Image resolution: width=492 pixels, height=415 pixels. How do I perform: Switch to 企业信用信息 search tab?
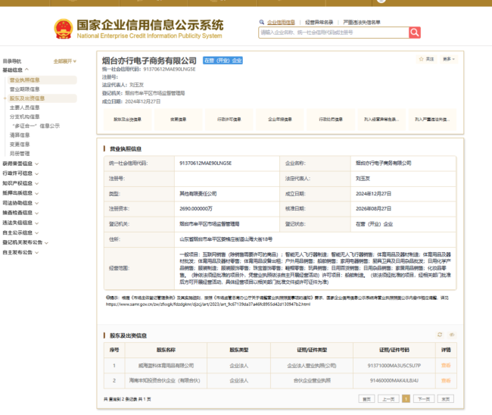(281, 22)
